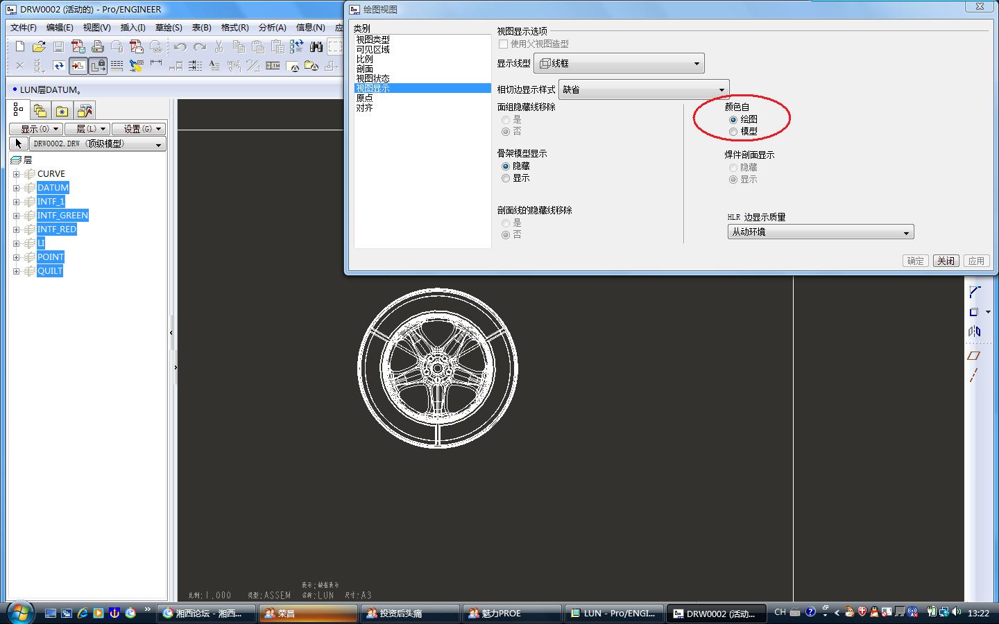Open the 设置(G) dropdown menu
This screenshot has width=999, height=624.
pyautogui.click(x=139, y=129)
